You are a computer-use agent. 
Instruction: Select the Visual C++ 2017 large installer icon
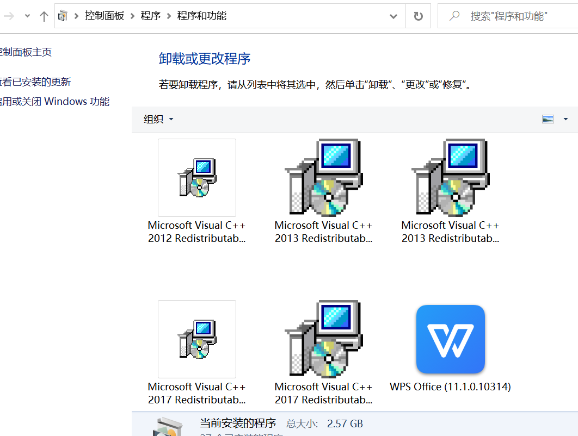tap(324, 339)
